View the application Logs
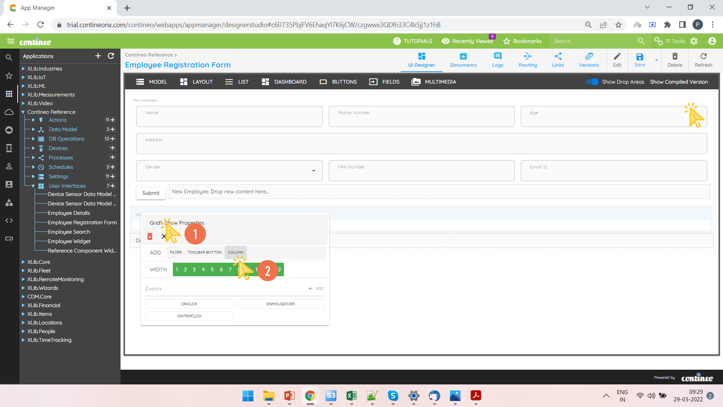This screenshot has height=407, width=723. click(497, 60)
